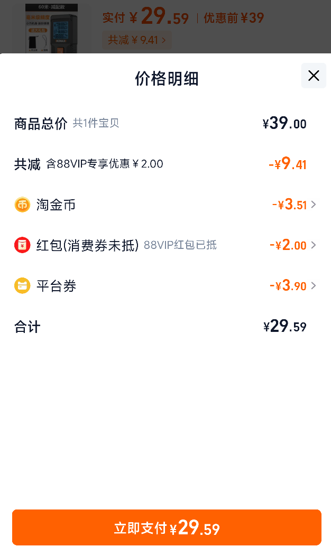This screenshot has height=556, width=331.
Task: Select the 淘金币 row label
Action: pyautogui.click(x=56, y=205)
